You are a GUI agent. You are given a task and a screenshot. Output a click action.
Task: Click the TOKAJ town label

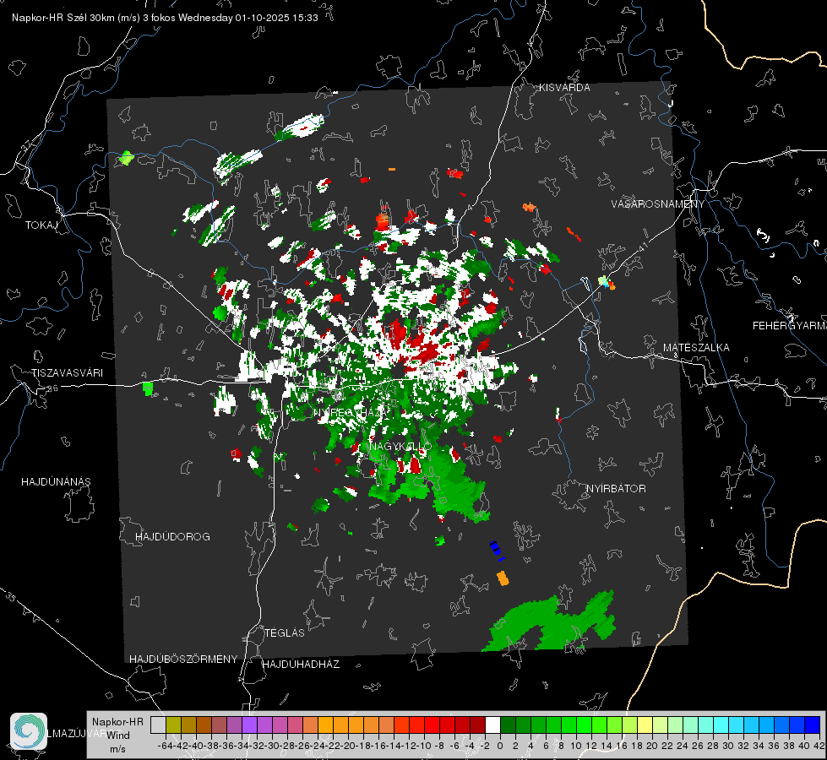[41, 225]
